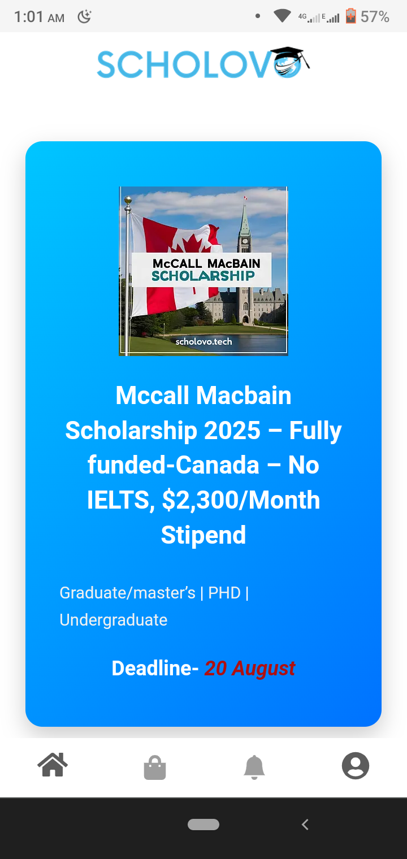Tap the Wi-Fi status icon
The height and width of the screenshot is (859, 407).
click(x=282, y=16)
